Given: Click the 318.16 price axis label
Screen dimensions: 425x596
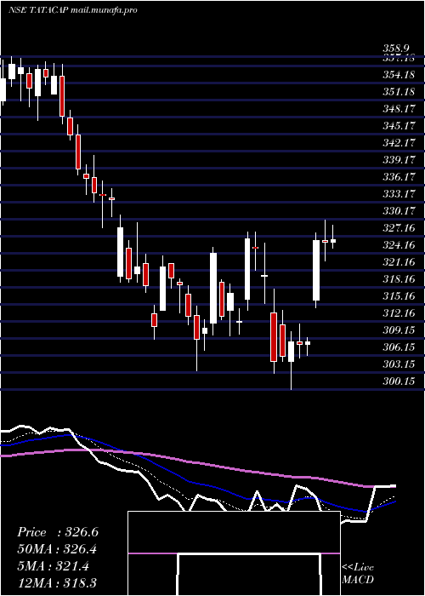Looking at the screenshot, I should click(x=399, y=279).
